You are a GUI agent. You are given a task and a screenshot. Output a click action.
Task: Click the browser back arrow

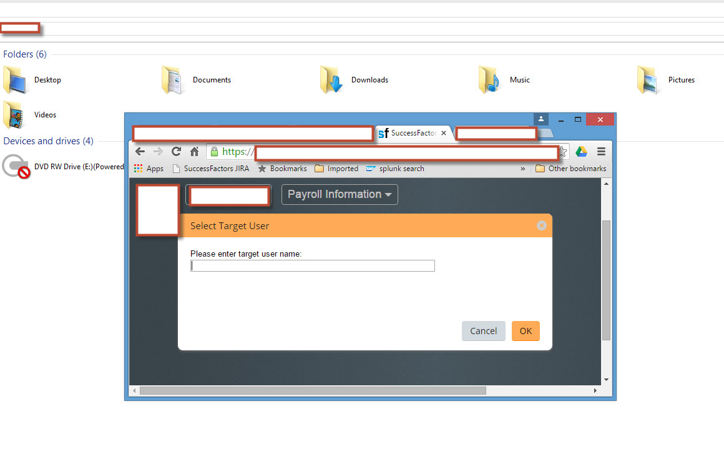pos(140,152)
